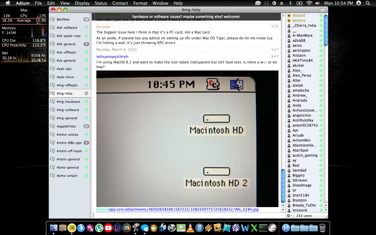The height and width of the screenshot is (235, 376).
Task: Switch to the #amo-smash tab
Action: (x=70, y=176)
